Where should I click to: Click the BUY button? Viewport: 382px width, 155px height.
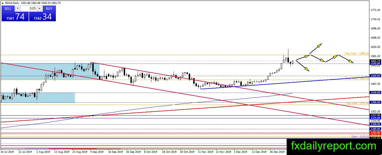[49, 8]
